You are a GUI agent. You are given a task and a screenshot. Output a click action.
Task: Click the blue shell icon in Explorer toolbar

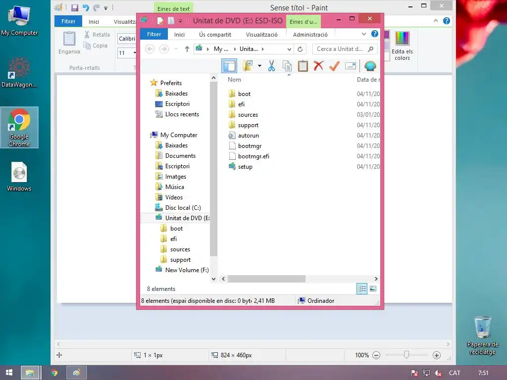tap(370, 66)
